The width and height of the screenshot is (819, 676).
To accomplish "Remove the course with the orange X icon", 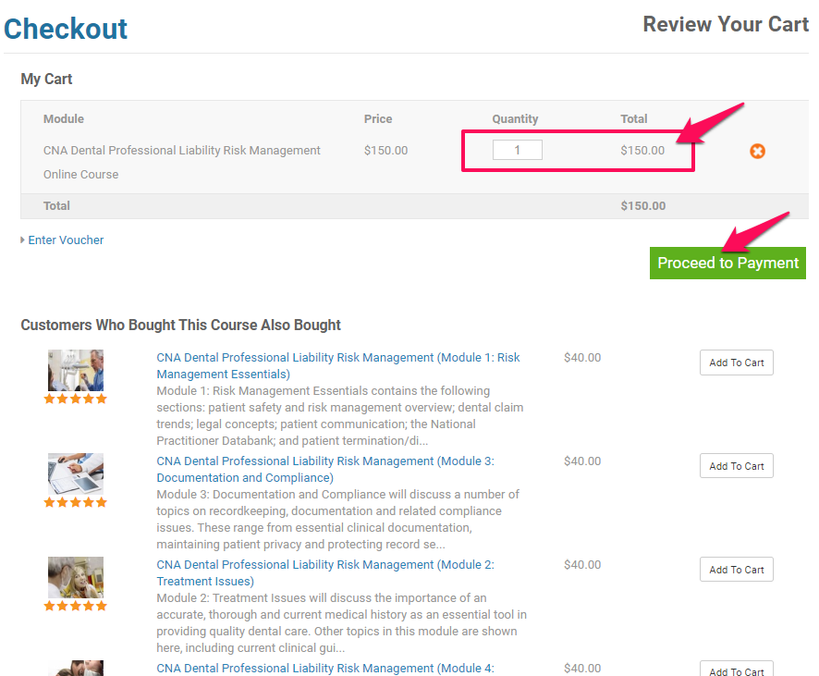I will (x=757, y=151).
